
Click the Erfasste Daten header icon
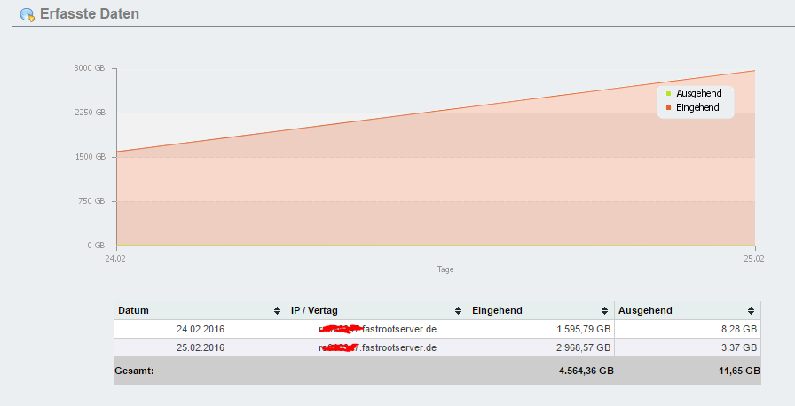[x=27, y=14]
